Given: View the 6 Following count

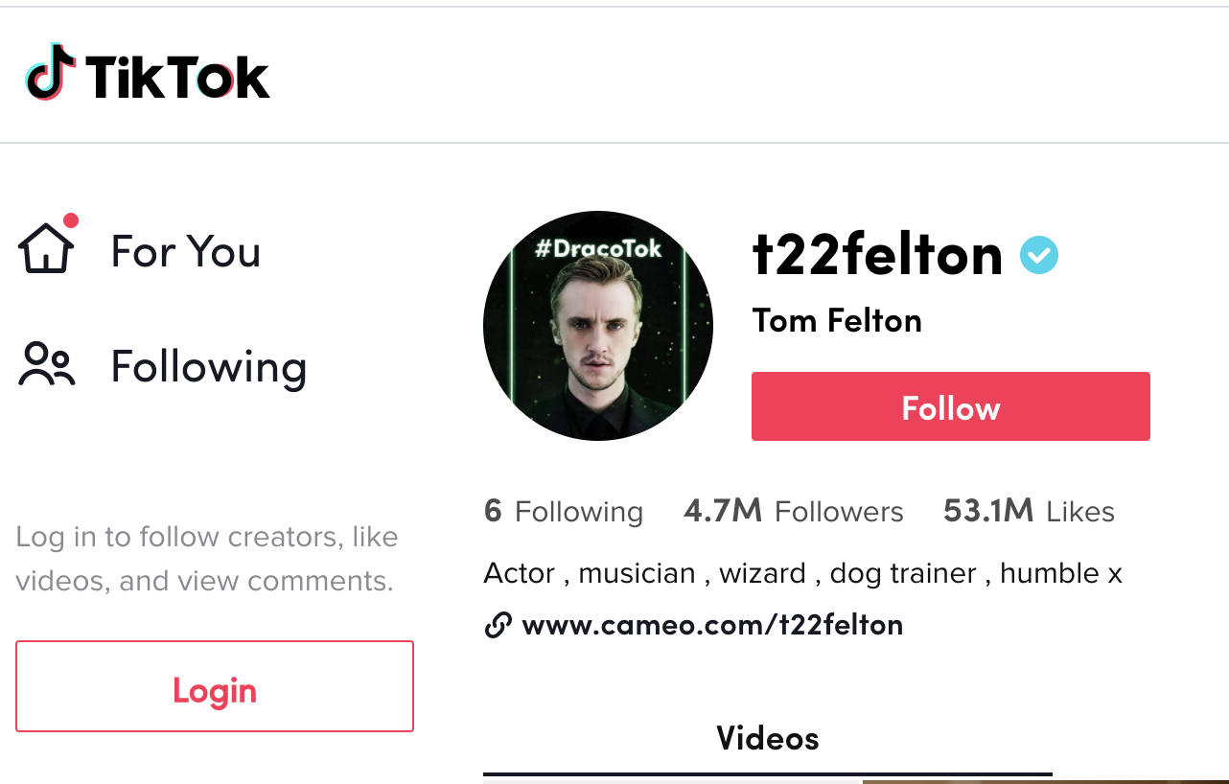Looking at the screenshot, I should pos(564,512).
